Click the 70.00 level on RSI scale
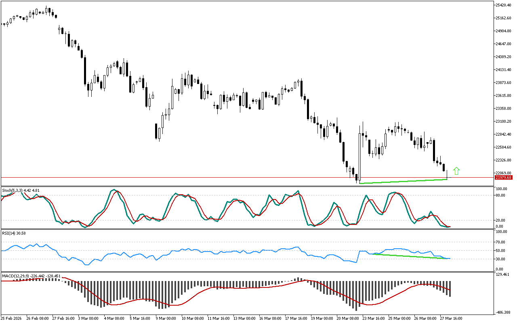Screen dimensions: 517x323 501,242
